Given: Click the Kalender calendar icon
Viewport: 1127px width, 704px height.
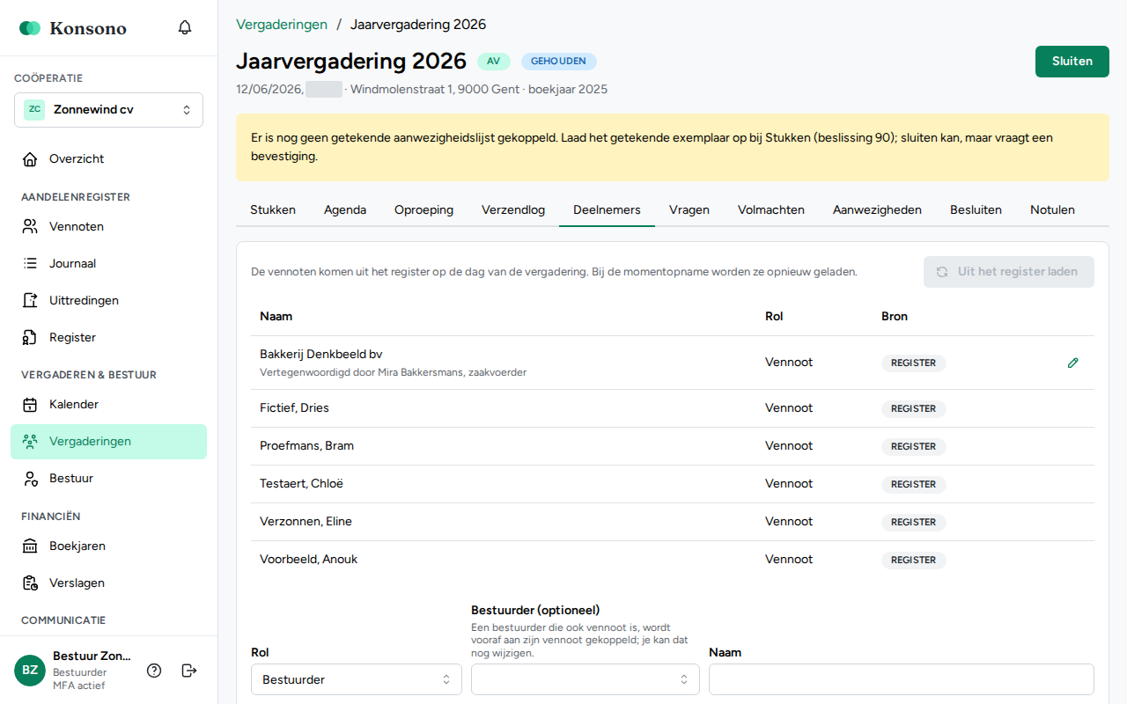Looking at the screenshot, I should click(30, 405).
